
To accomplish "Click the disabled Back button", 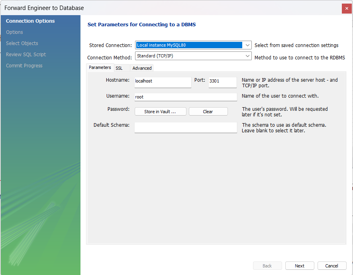I will 267,266.
